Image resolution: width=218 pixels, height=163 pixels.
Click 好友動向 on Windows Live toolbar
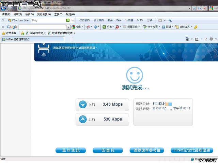(x=84, y=20)
